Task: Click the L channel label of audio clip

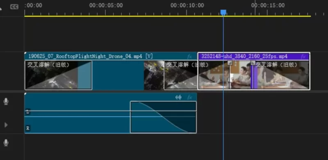Action: 27,112
